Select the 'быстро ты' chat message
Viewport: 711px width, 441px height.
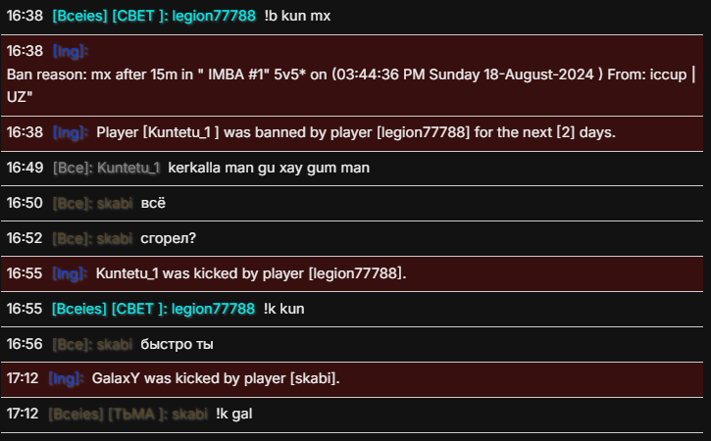(x=178, y=344)
